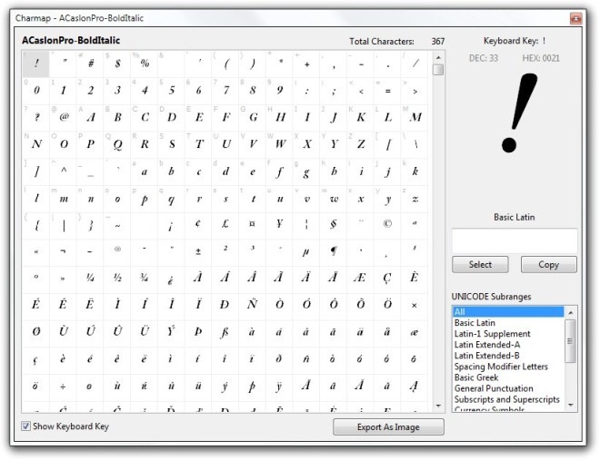Pick the one half ½ fraction cell

(x=117, y=279)
